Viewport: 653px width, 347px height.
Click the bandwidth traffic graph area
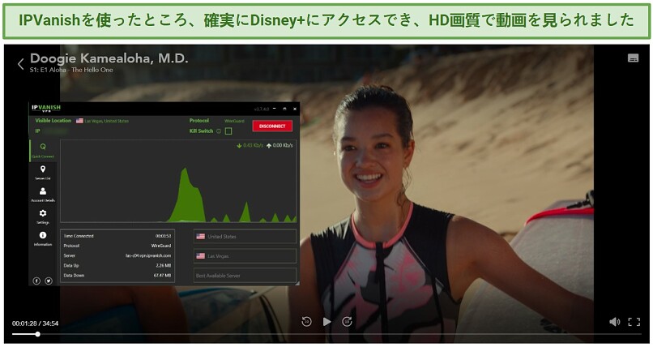coord(178,182)
